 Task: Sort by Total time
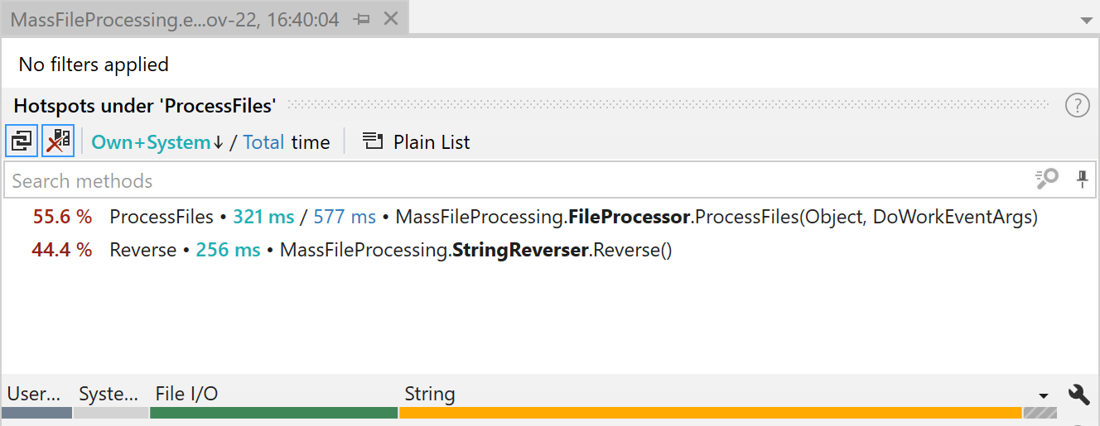click(264, 142)
